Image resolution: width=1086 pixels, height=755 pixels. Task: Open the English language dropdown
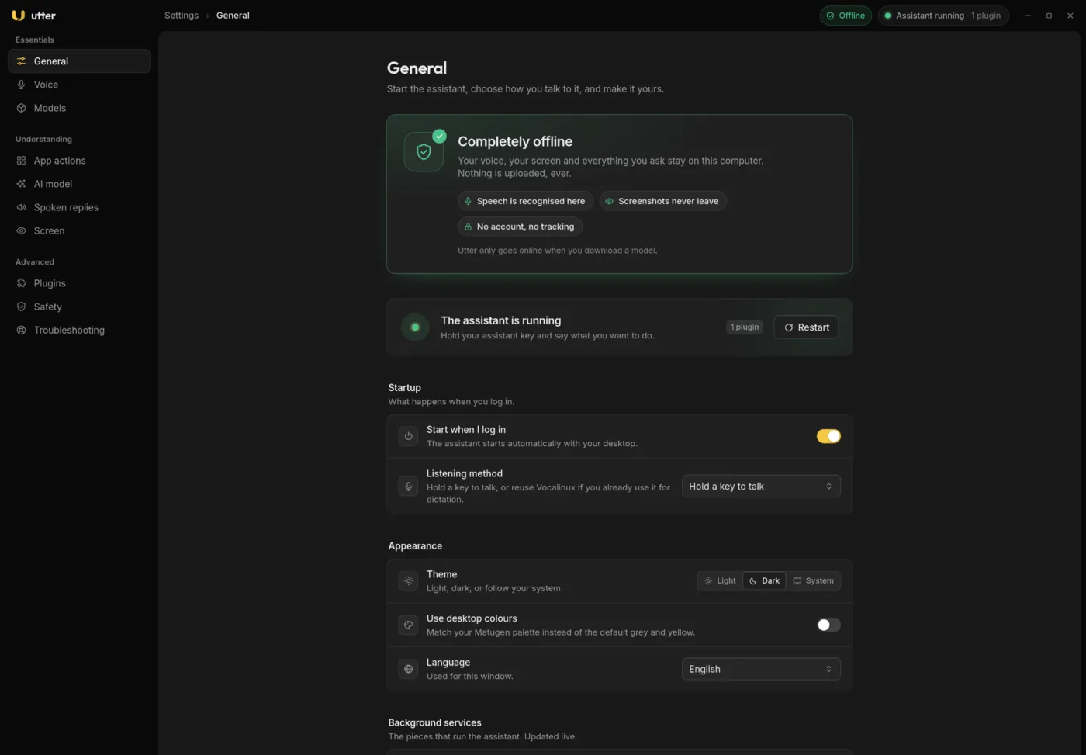pos(761,669)
